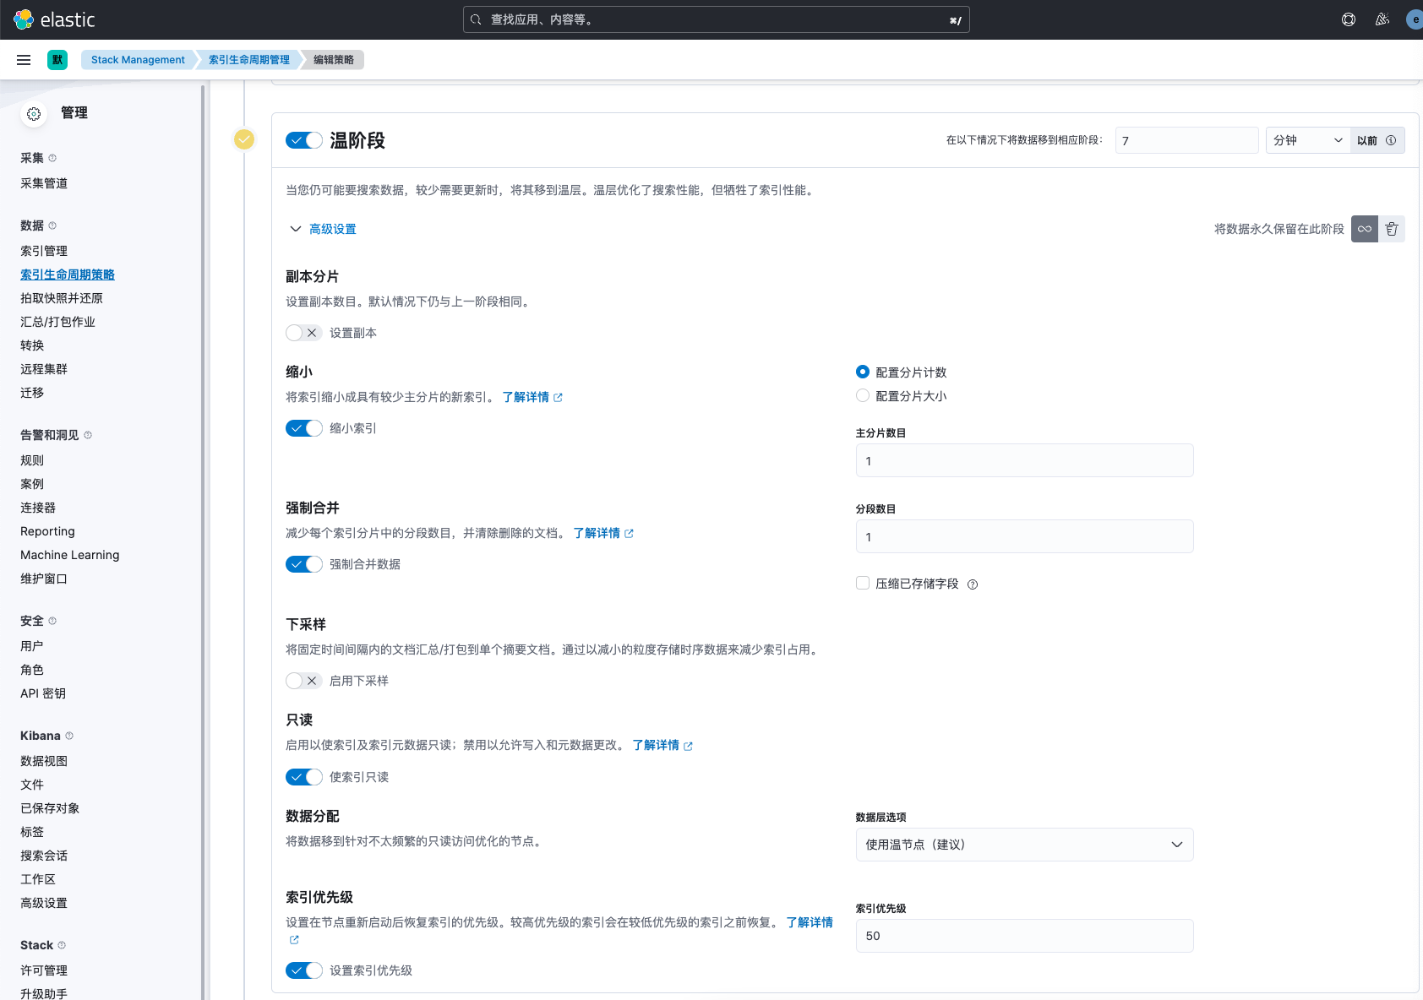Toggle the 温阶段 phase switch
1423x1000 pixels.
[x=304, y=140]
